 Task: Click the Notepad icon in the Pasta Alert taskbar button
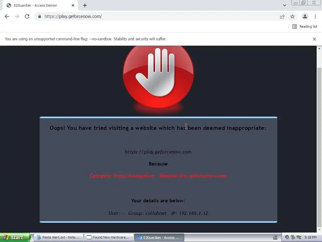[39, 238]
